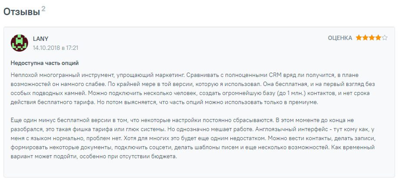Click the first orange rating star
This screenshot has width=408, height=184.
click(x=359, y=38)
